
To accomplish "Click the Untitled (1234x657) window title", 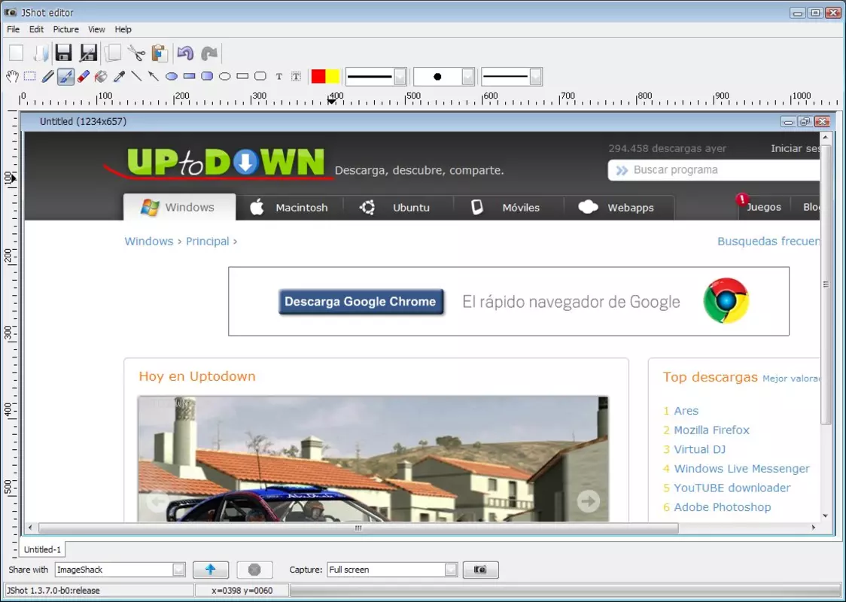I will click(83, 121).
